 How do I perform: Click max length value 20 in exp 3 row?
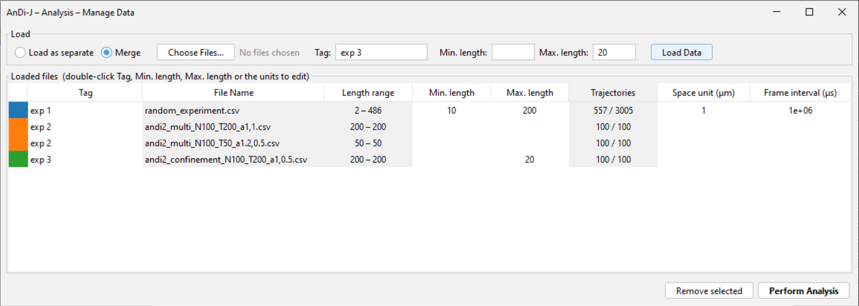tap(530, 159)
